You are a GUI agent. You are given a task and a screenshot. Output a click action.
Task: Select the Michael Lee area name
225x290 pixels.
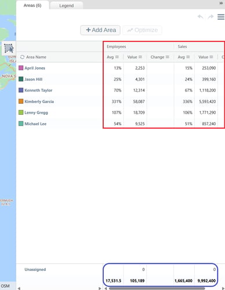35,124
